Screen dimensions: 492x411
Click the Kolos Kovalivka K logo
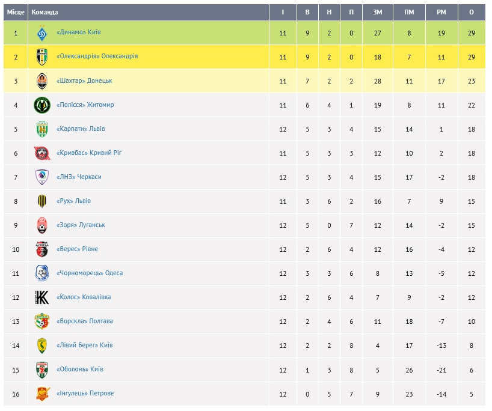coord(42,297)
